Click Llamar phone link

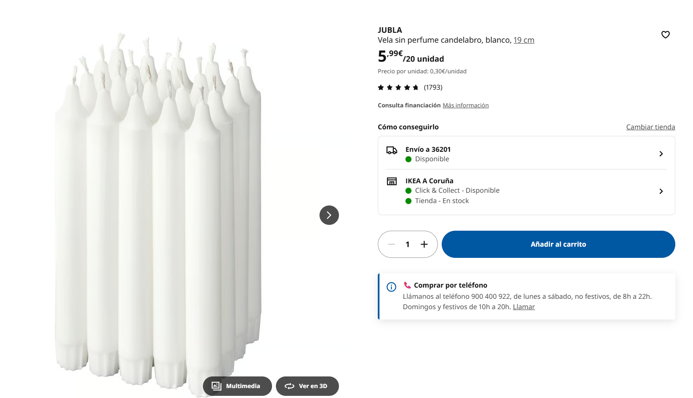[x=523, y=307]
